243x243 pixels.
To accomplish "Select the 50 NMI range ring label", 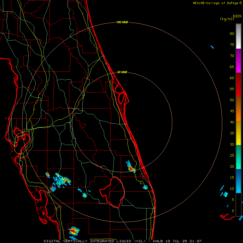I will tap(122, 72).
